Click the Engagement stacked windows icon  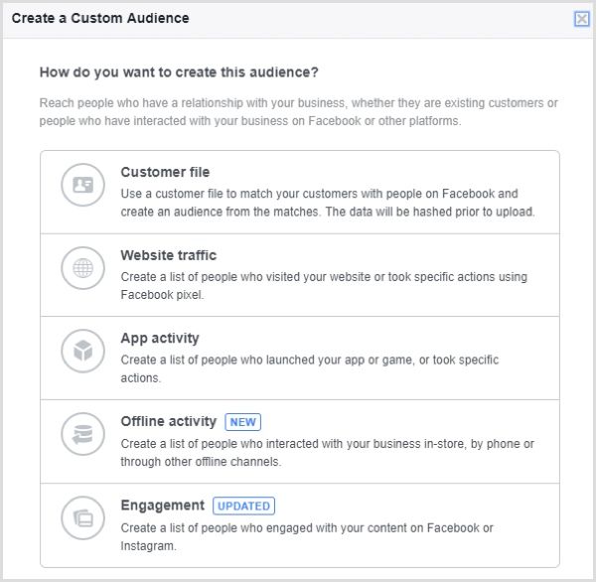tap(82, 517)
